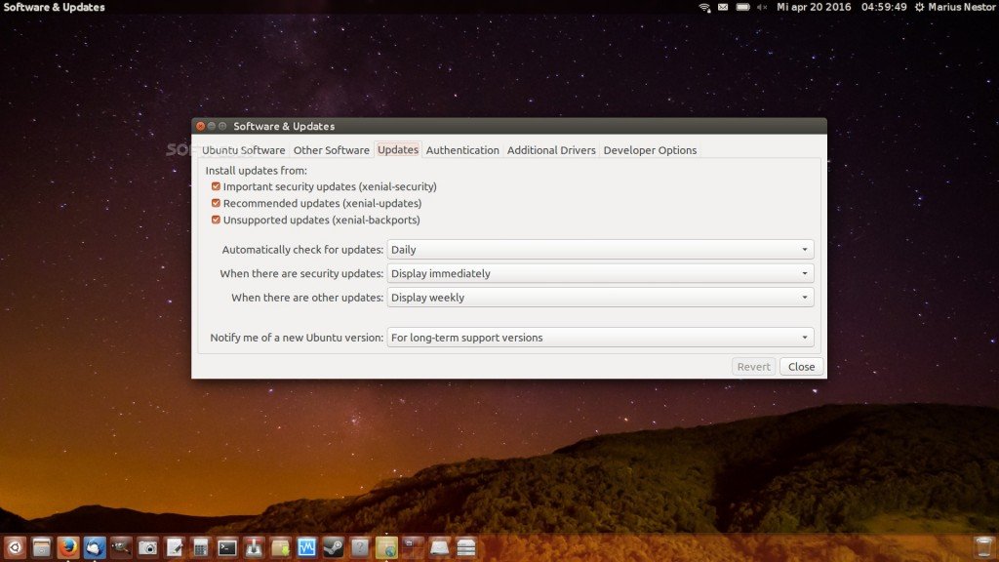Open the security updates 'Display immediately' dropdown

click(600, 273)
